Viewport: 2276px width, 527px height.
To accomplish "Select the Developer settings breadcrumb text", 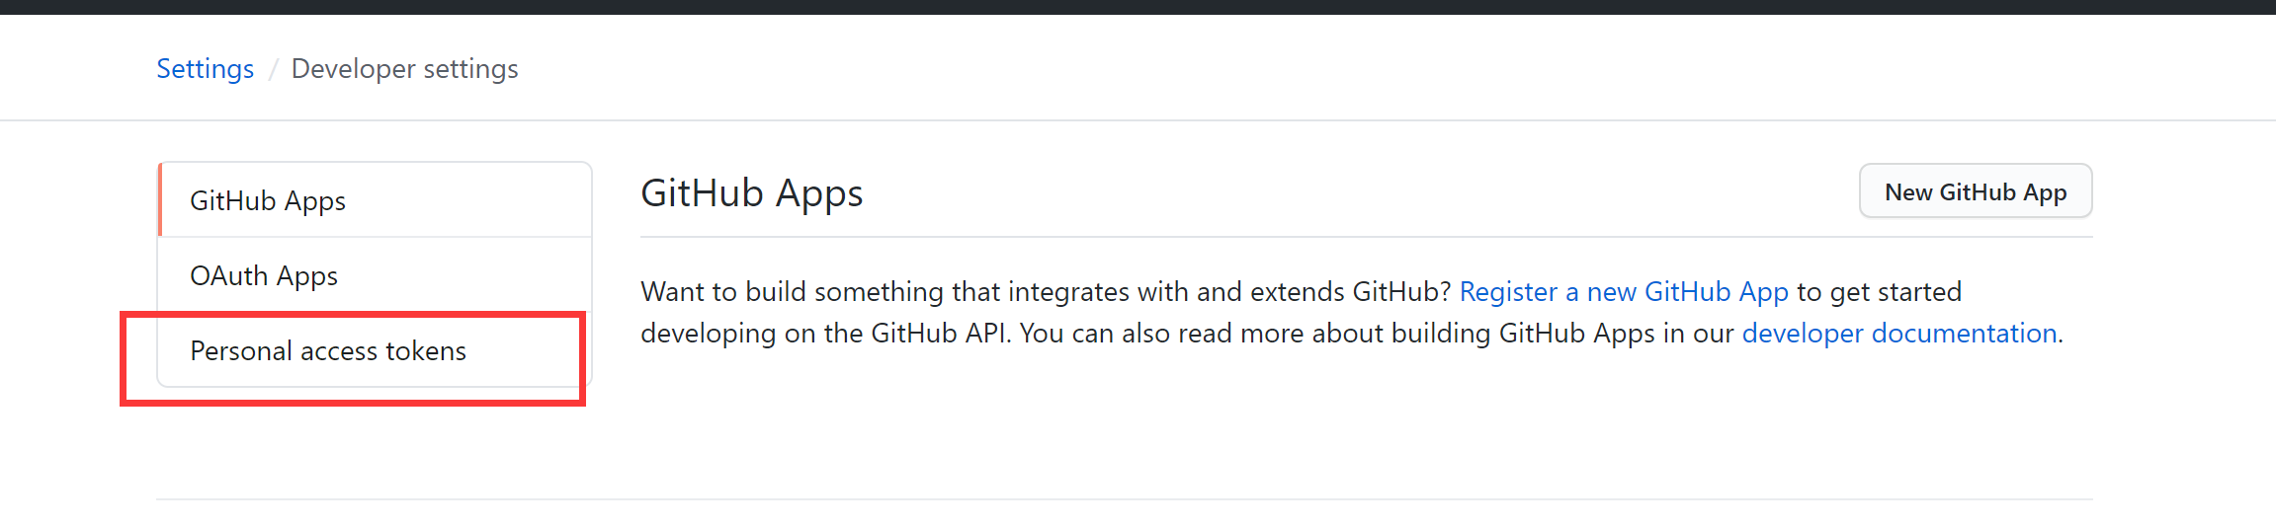I will (x=404, y=69).
